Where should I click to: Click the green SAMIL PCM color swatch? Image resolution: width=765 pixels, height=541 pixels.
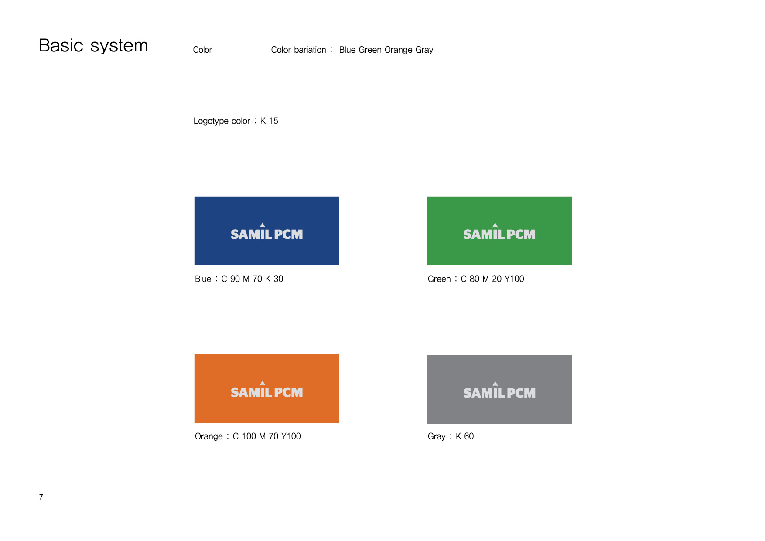pyautogui.click(x=499, y=231)
